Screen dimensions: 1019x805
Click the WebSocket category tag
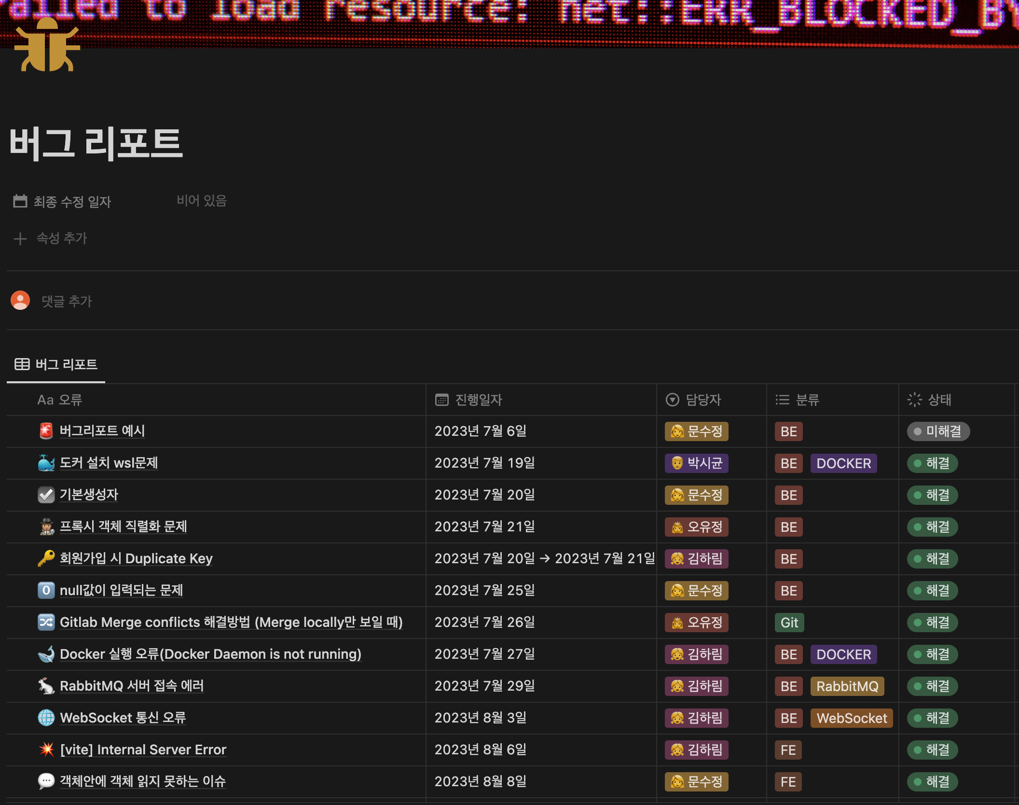pos(852,718)
